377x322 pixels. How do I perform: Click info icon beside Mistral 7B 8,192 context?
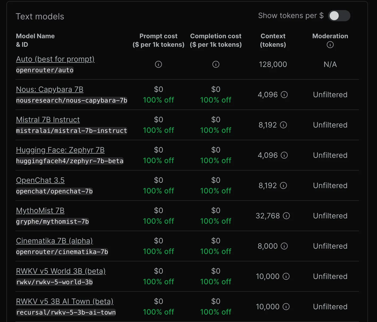pos(283,125)
